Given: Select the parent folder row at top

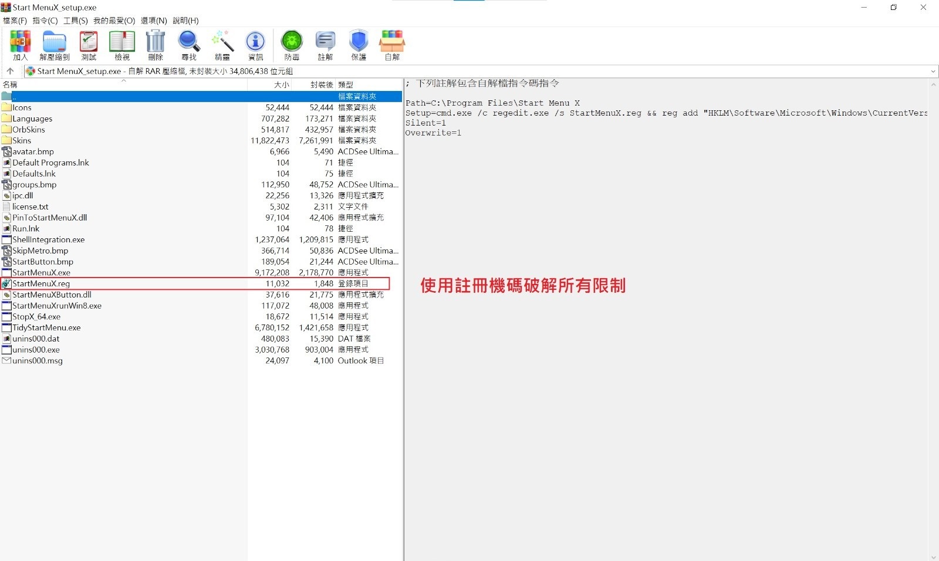Looking at the screenshot, I should (201, 96).
